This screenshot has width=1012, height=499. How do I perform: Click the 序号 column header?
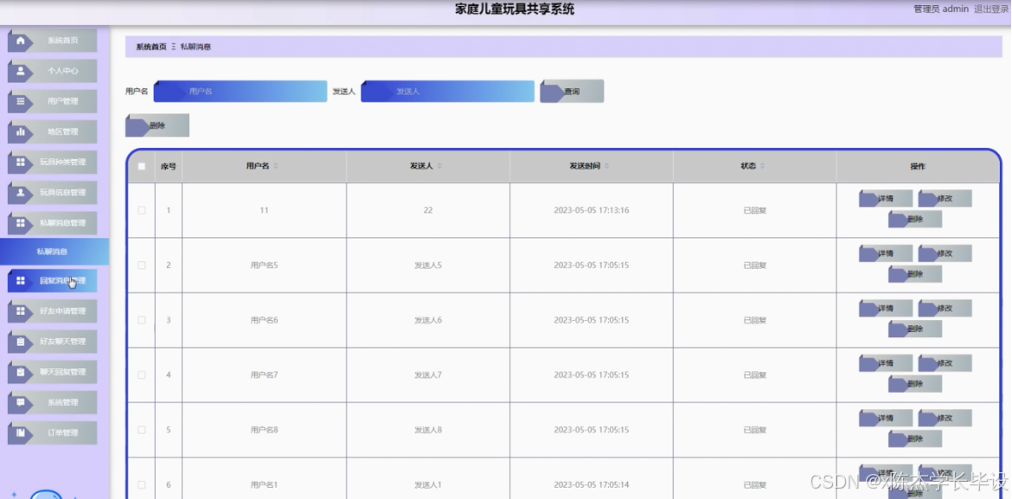click(169, 166)
